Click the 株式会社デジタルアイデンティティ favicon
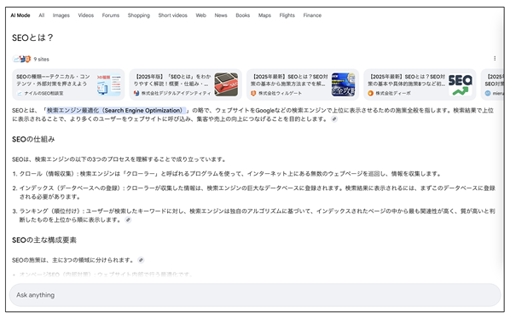 136,93
